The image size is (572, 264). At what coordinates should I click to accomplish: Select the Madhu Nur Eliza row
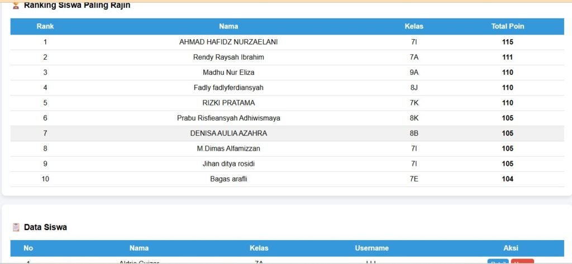coord(228,73)
